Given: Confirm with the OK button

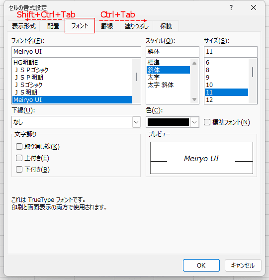Looking at the screenshot, I should pyautogui.click(x=201, y=266).
